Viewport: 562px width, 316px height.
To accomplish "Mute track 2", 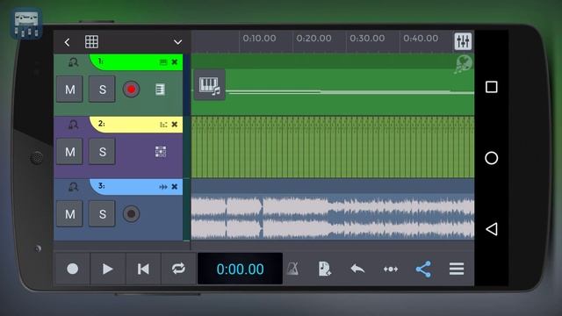I will 70,152.
